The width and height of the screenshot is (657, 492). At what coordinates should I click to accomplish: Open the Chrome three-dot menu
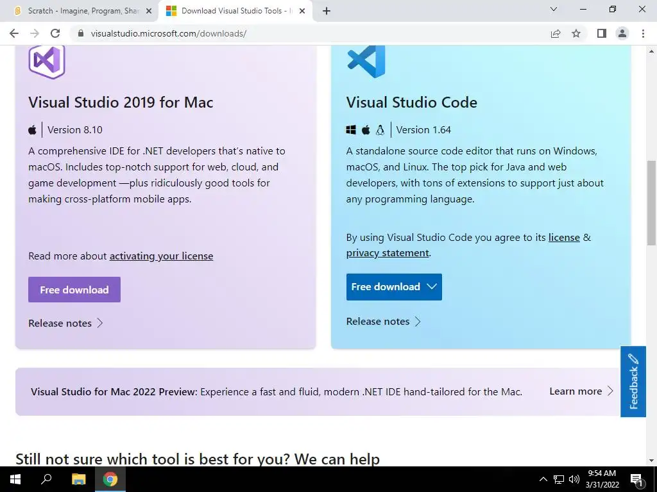[643, 33]
